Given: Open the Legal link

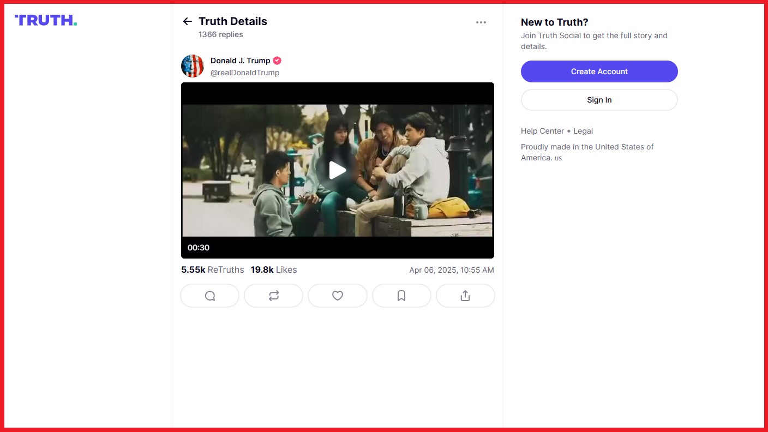Looking at the screenshot, I should pos(583,131).
